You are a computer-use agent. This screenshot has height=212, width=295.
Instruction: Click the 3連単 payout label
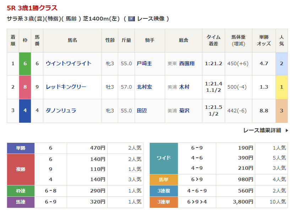point(164,202)
